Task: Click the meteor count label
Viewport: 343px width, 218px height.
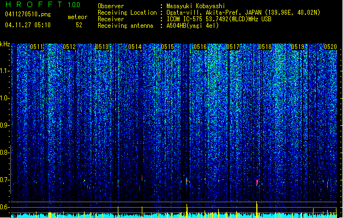Action: [77, 17]
